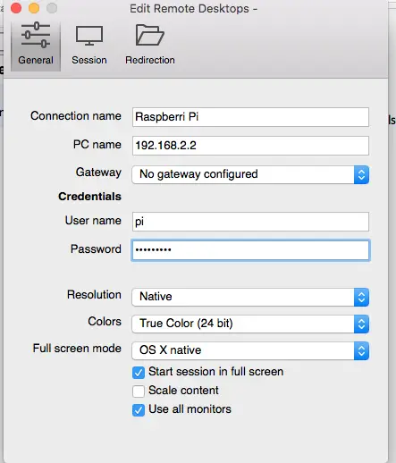Click the PC name field showing 192.168.2.2
Screen dimensions: 396x463
point(250,146)
